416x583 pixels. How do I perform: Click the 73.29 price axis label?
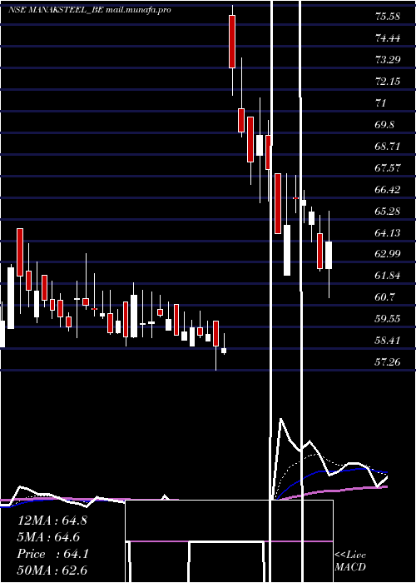[x=388, y=59]
